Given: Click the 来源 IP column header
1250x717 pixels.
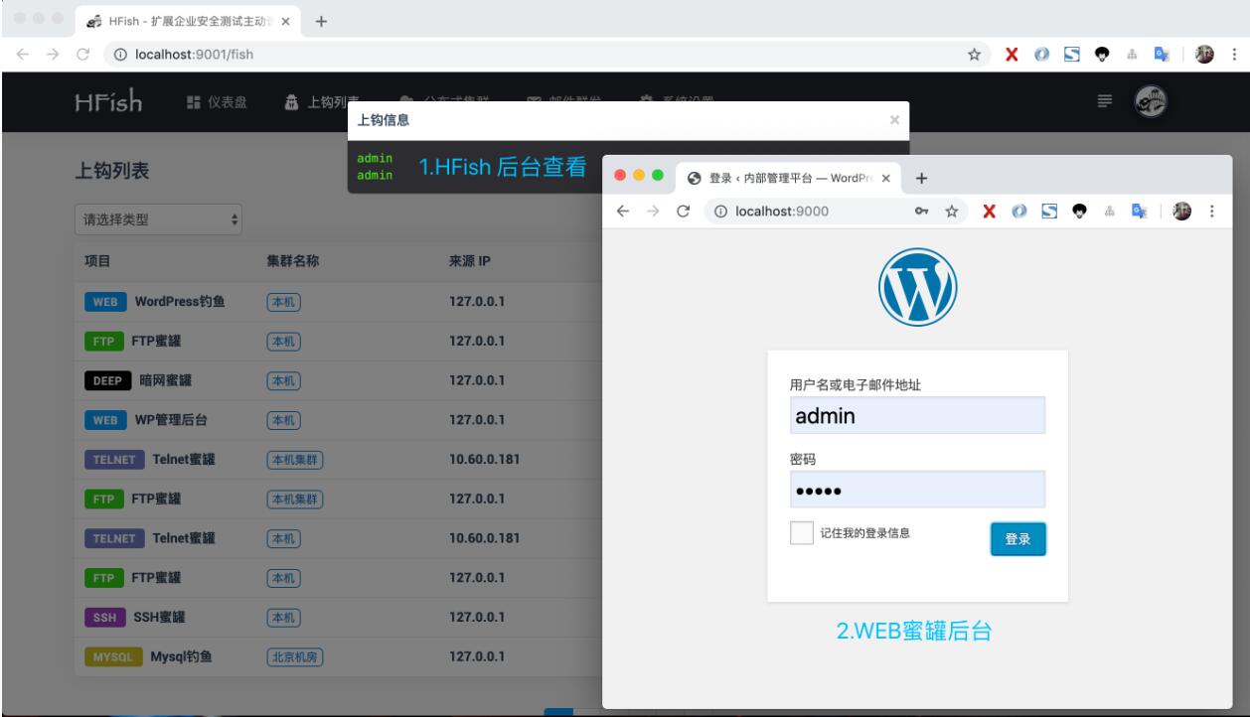Looking at the screenshot, I should [470, 262].
